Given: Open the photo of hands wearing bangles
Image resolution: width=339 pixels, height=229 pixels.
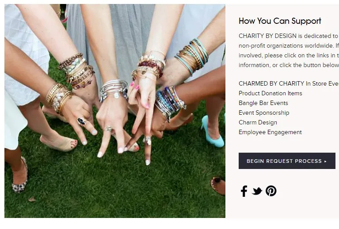Looking at the screenshot, I should pyautogui.click(x=115, y=111).
